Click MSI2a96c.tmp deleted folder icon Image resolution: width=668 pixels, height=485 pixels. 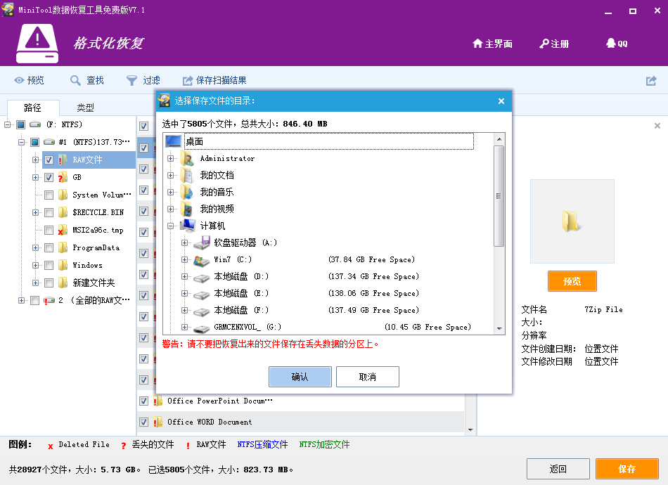point(63,230)
